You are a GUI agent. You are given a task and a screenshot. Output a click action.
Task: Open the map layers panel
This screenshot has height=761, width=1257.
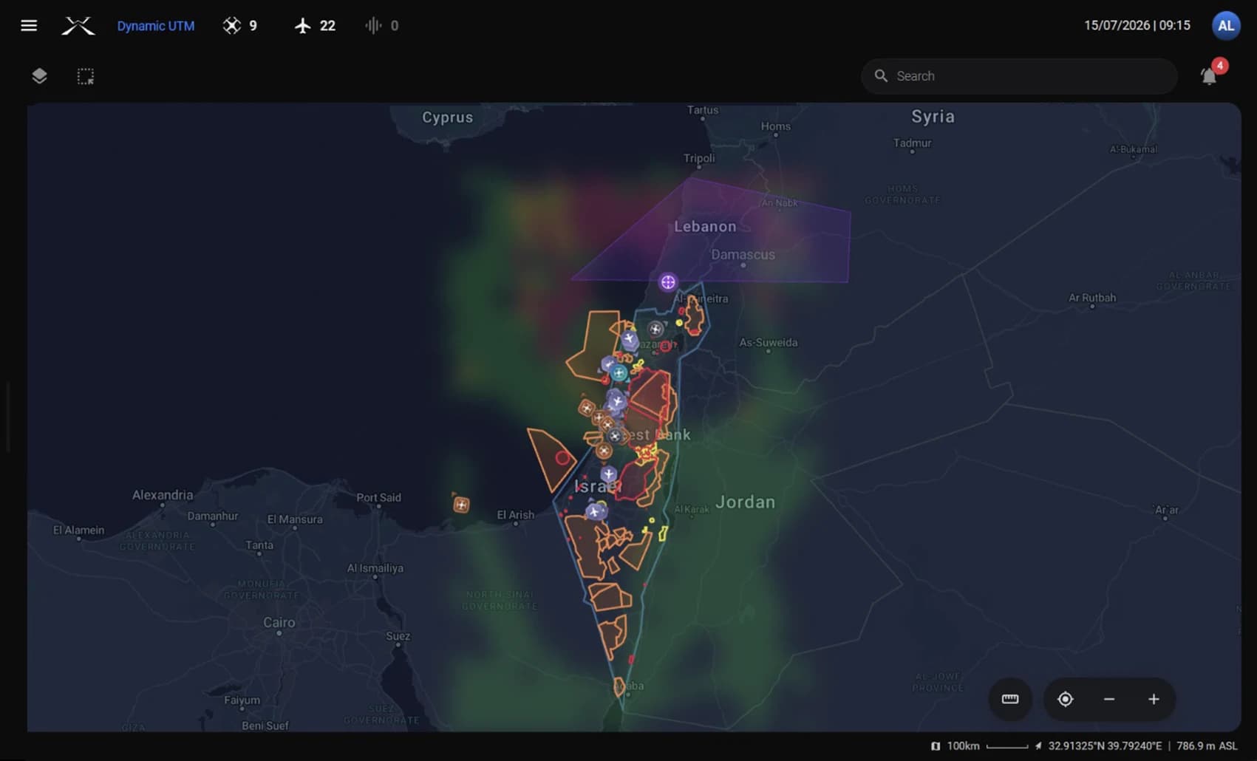click(39, 76)
